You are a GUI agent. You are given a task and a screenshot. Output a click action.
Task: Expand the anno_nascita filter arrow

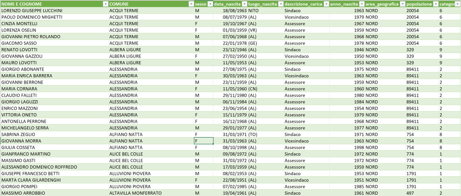pyautogui.click(x=362, y=4)
